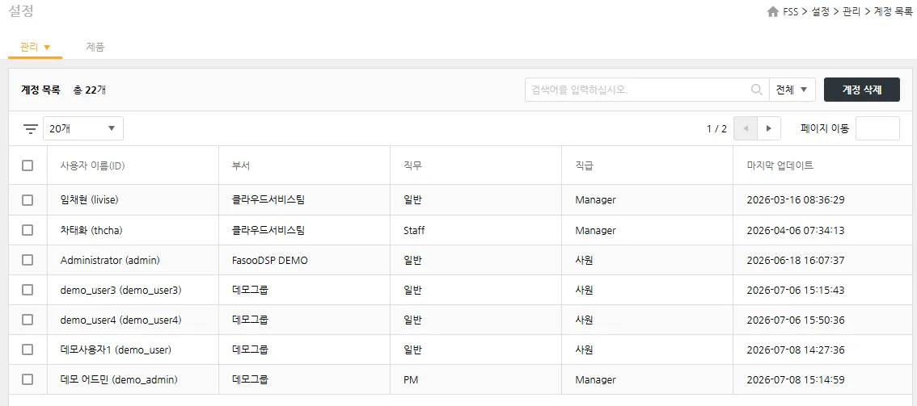Click timestamp 2026-07-06 15:15:43
917x406 pixels.
click(796, 290)
